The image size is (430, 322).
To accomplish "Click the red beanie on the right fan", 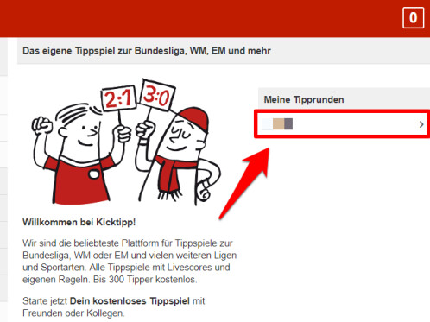I will click(x=194, y=118).
